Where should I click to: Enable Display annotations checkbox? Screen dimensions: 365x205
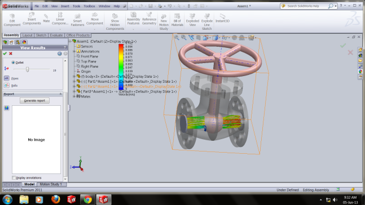(14, 178)
